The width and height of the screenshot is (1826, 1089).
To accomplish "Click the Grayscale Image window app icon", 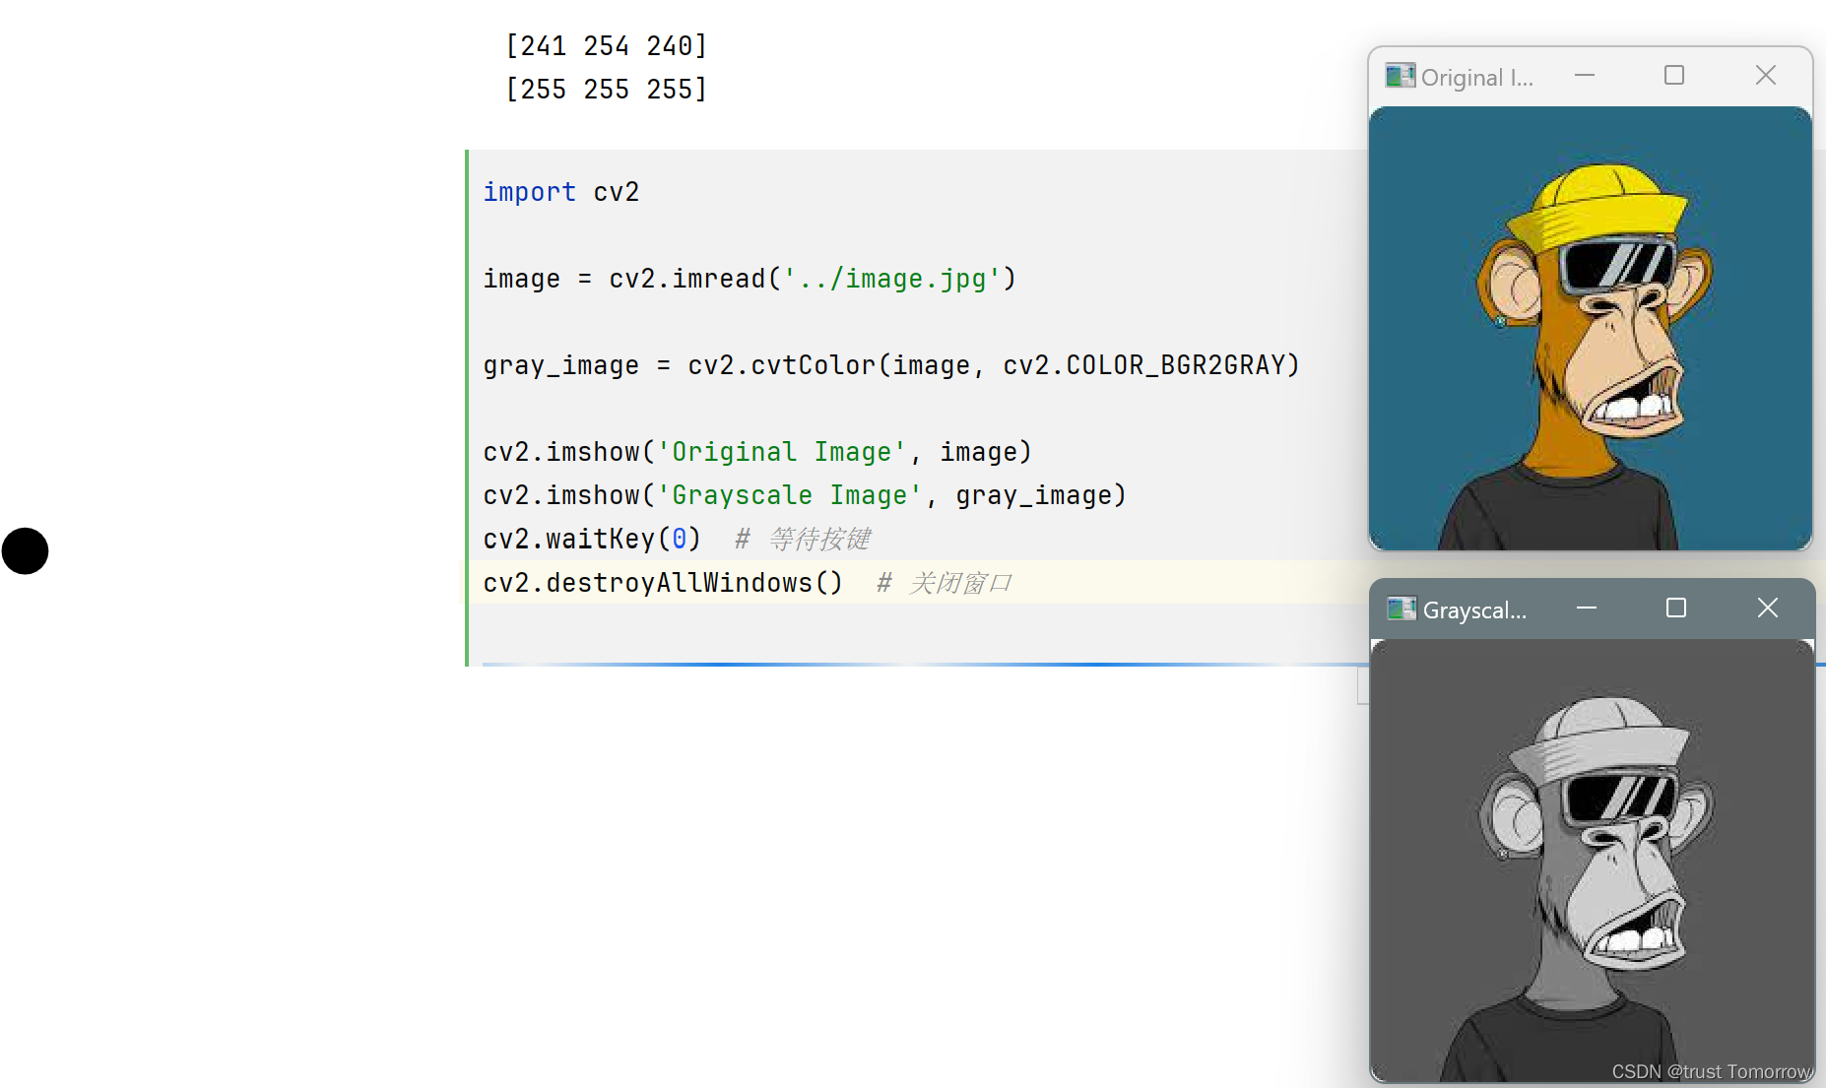I will pos(1402,609).
